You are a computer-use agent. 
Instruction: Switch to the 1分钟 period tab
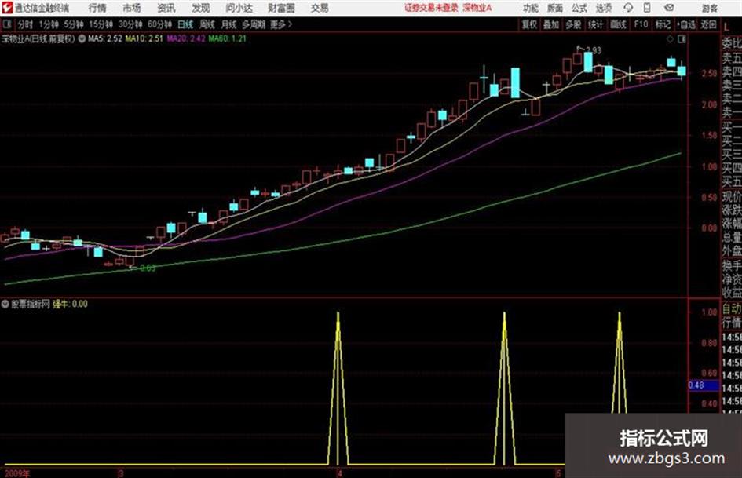(49, 24)
